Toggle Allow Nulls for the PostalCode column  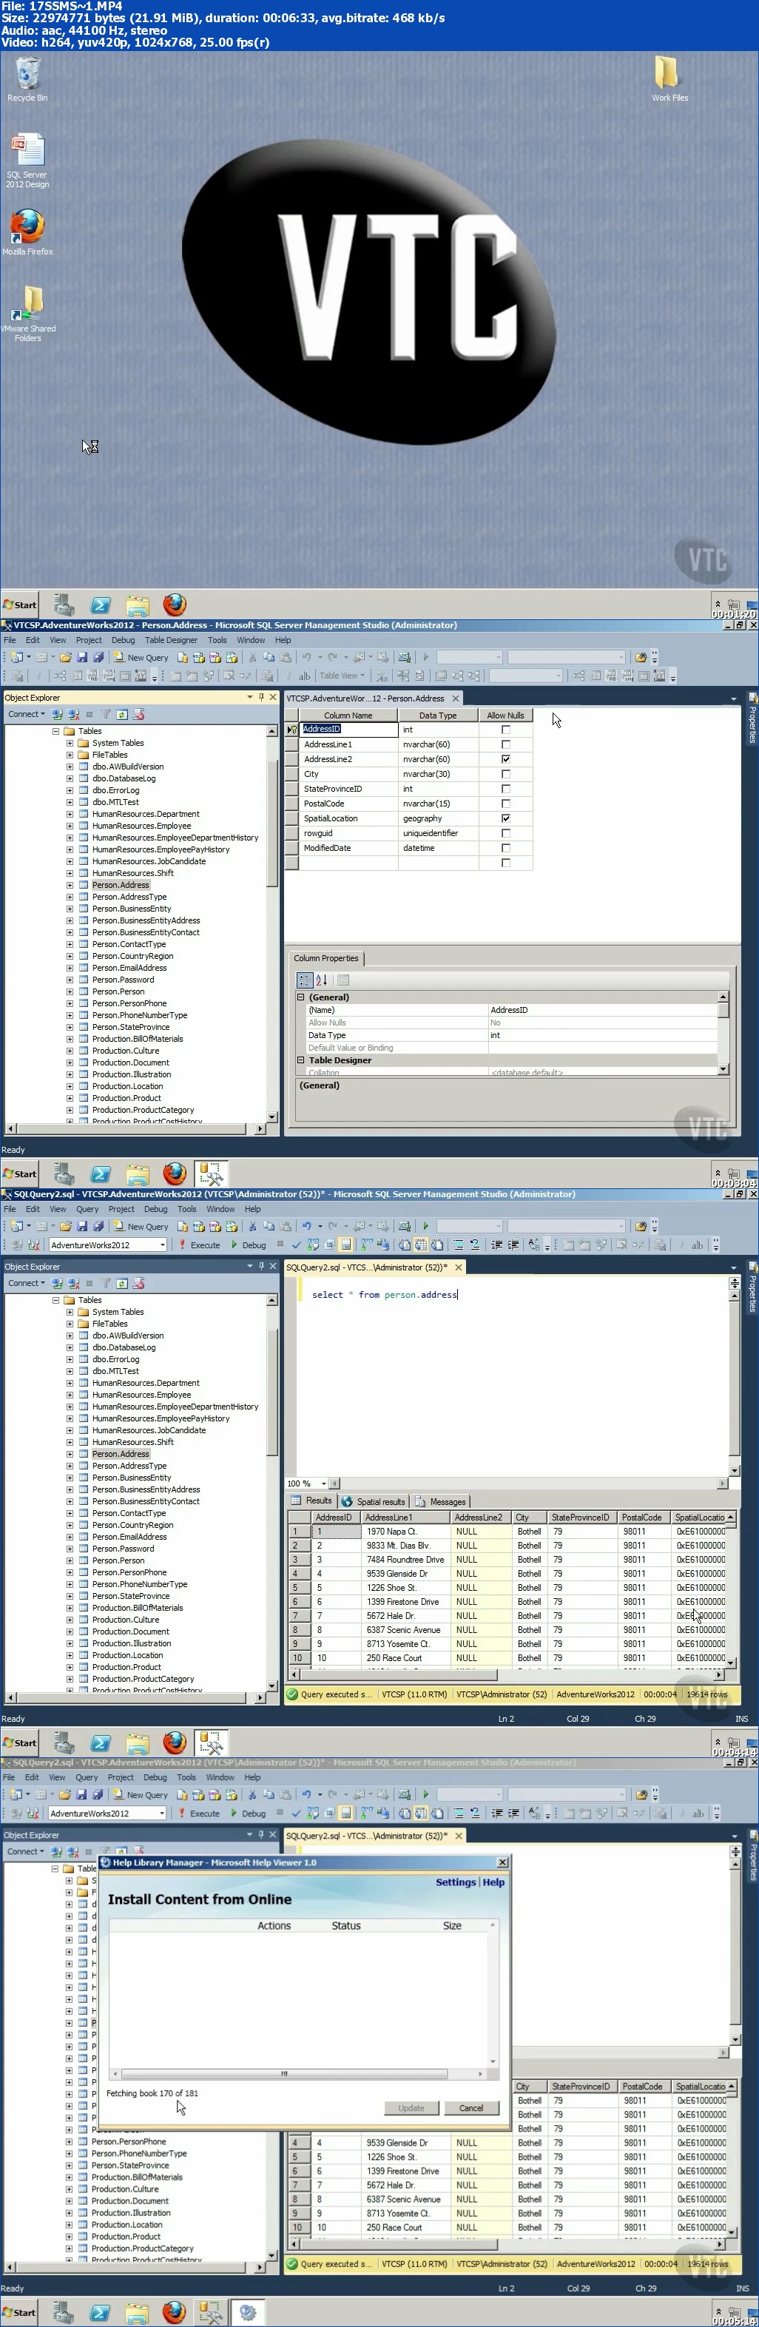pos(506,803)
